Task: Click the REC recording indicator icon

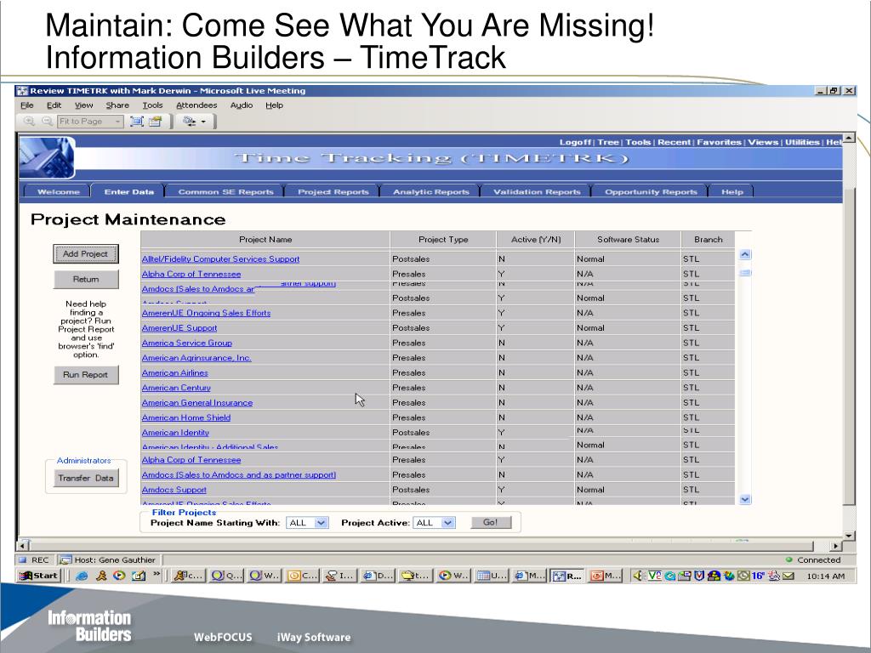Action: point(23,559)
